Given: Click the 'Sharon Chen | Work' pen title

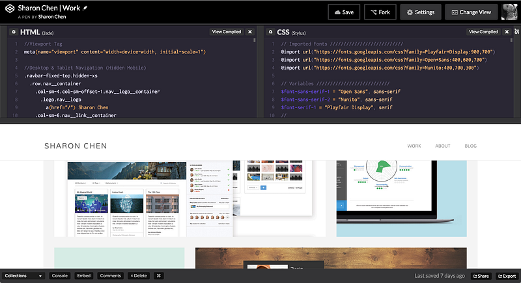Looking at the screenshot, I should click(49, 8).
